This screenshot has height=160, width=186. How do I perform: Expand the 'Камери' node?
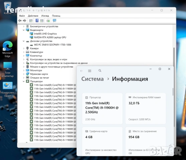click(24, 48)
